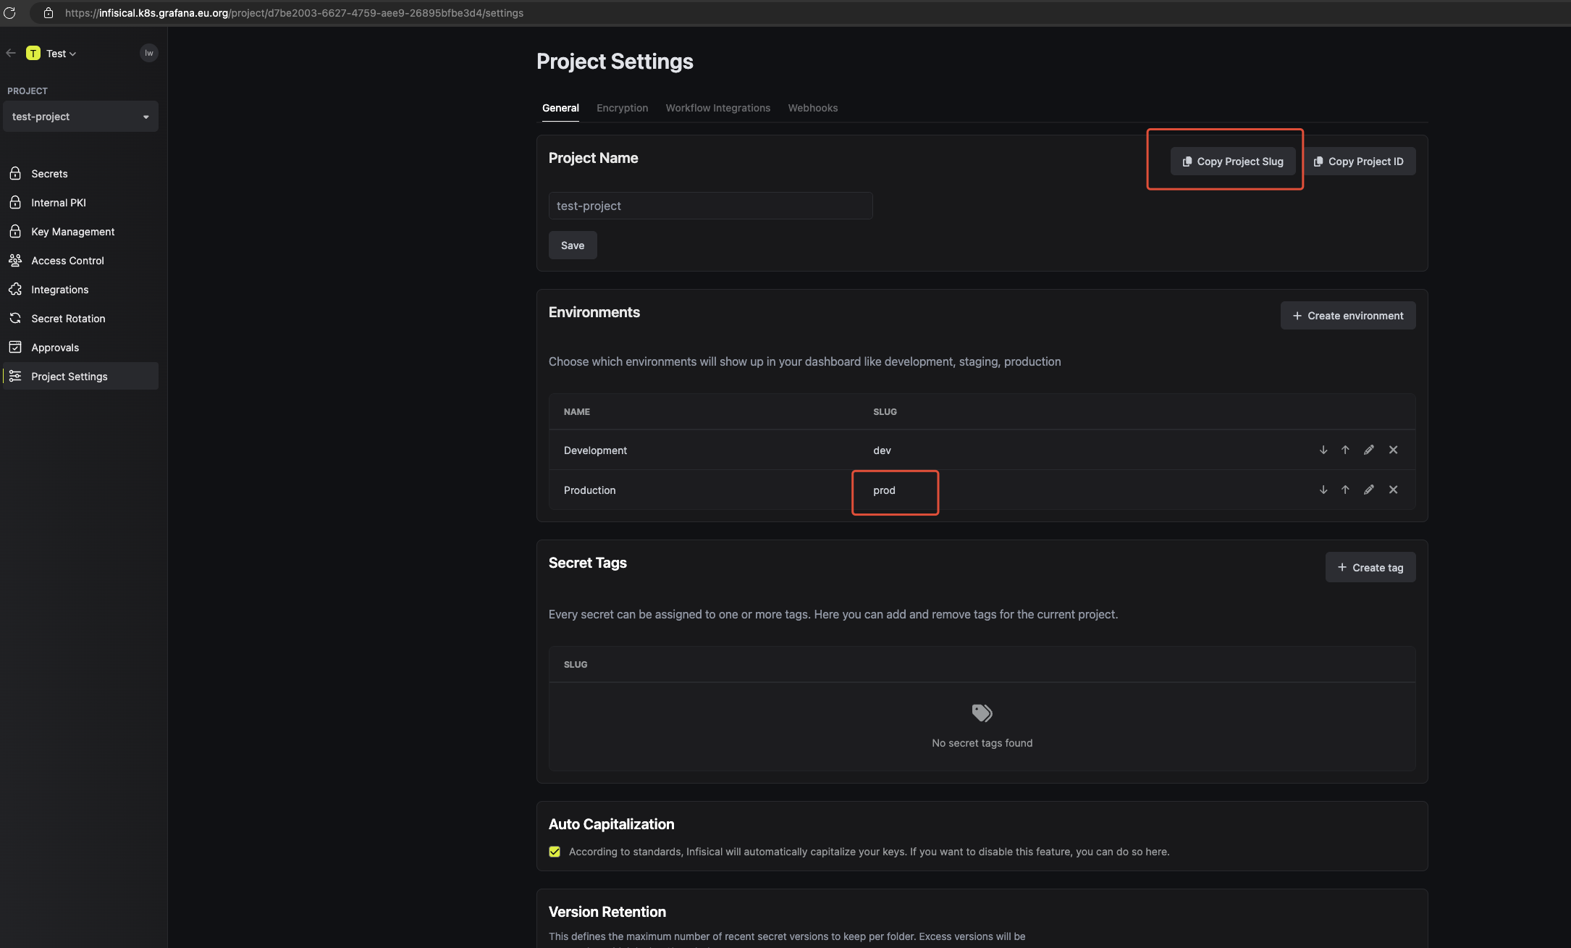
Task: Expand the test-project project selector
Action: point(80,117)
